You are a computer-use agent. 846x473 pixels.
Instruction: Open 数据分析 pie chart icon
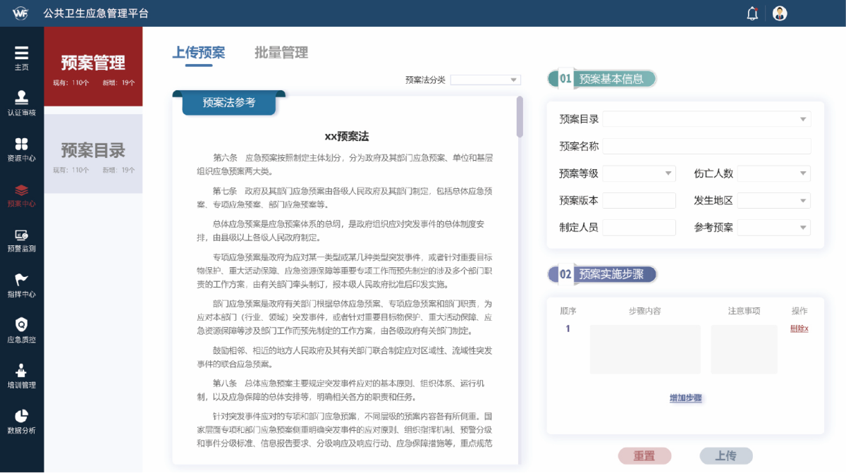(x=22, y=416)
